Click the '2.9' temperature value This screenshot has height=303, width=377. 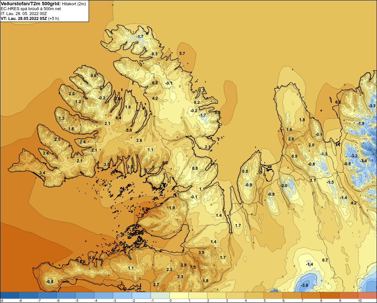tap(184, 265)
